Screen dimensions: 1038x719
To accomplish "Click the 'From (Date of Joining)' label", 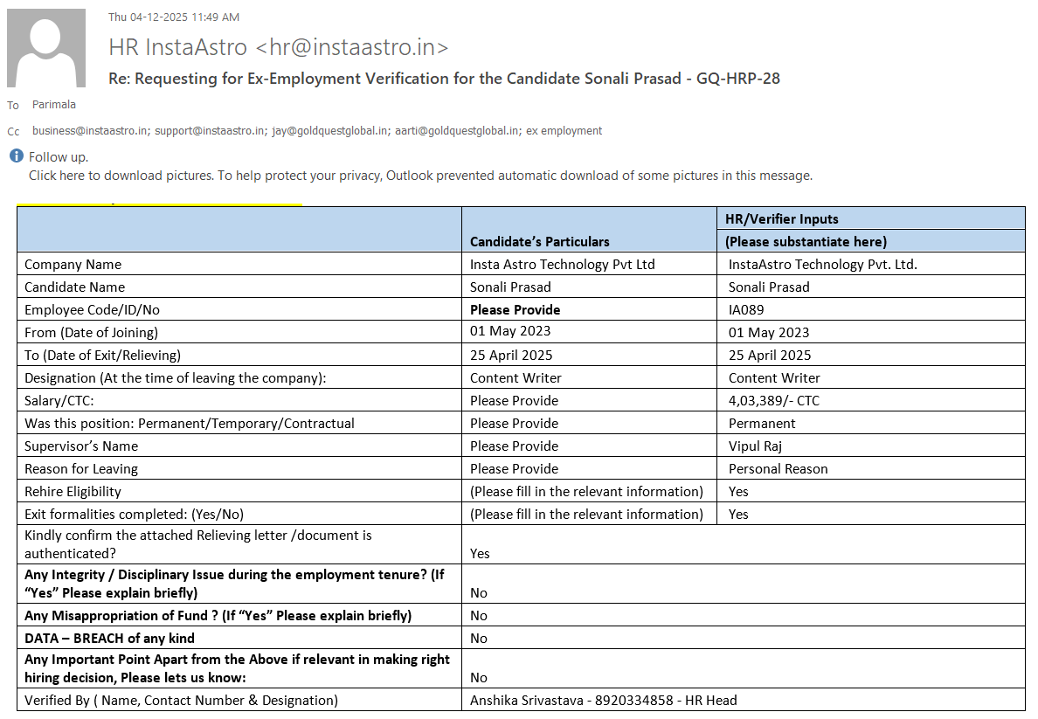I will pyautogui.click(x=92, y=332).
